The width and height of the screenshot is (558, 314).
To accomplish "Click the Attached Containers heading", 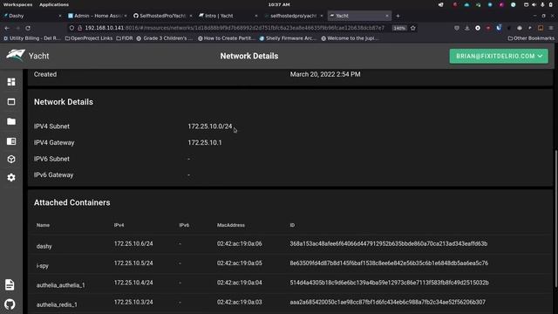I will pos(71,202).
